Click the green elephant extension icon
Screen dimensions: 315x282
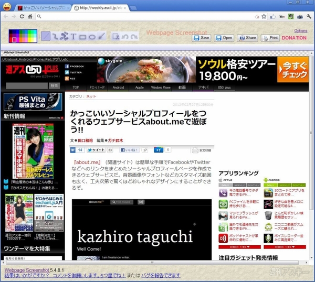pyautogui.click(x=291, y=16)
